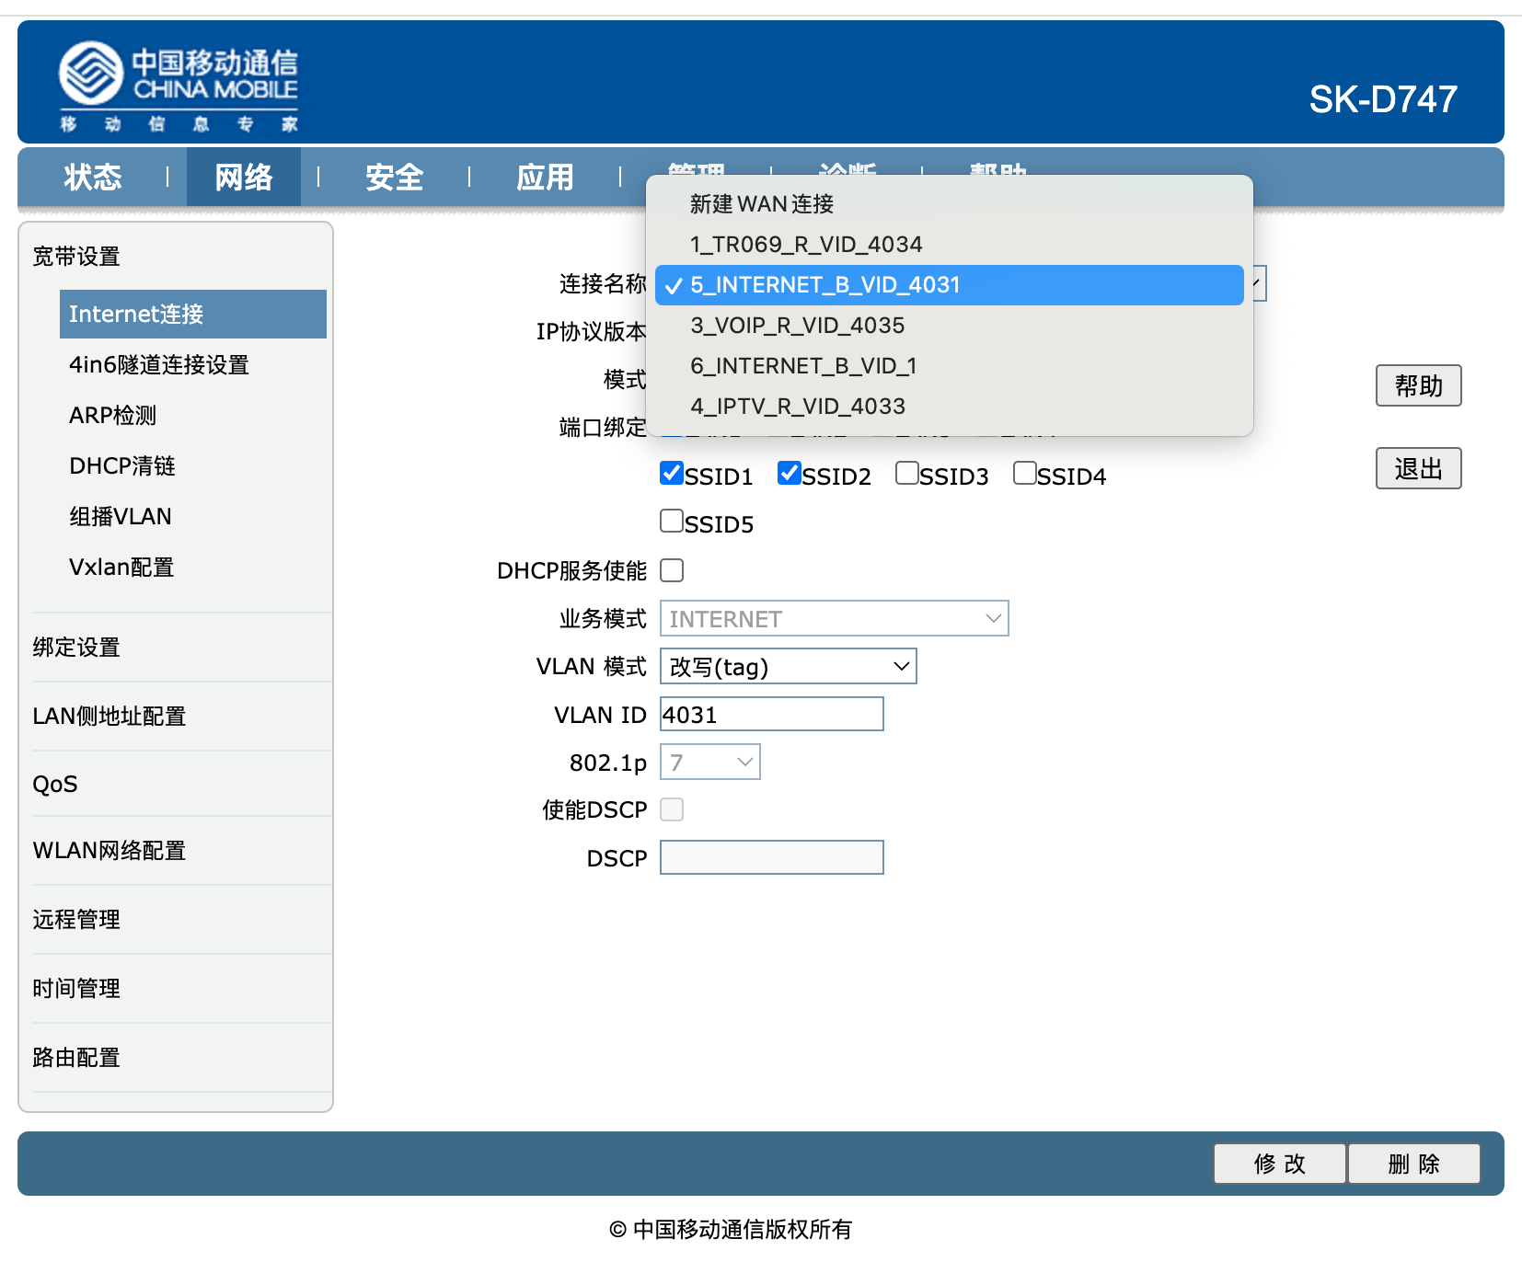The width and height of the screenshot is (1522, 1262).
Task: Click the 退出 logout button
Action: (x=1418, y=469)
